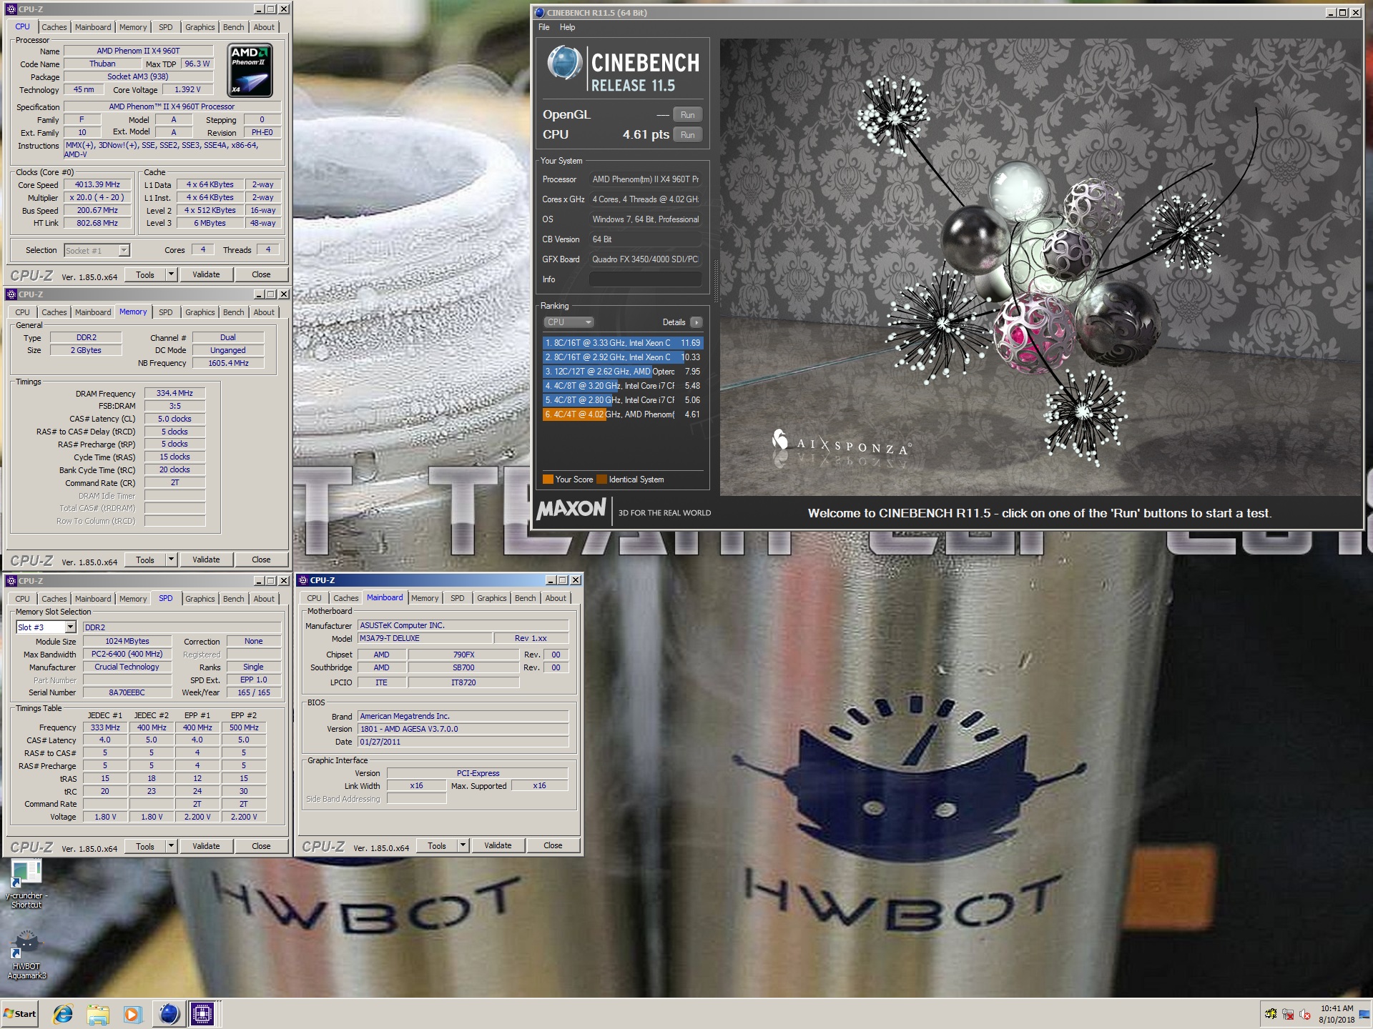Click the Multiplier x 20.0 value
Viewport: 1373px width, 1029px height.
point(97,198)
